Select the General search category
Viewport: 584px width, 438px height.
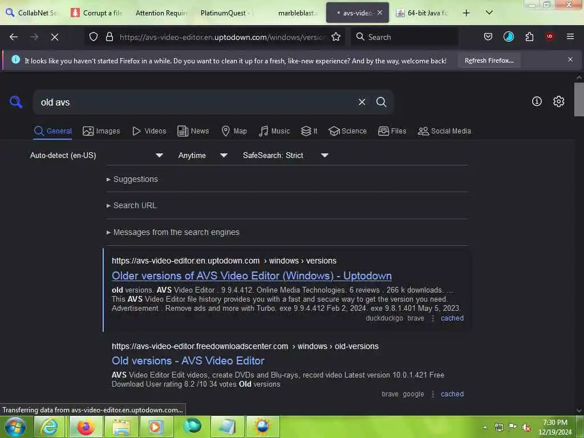[52, 131]
